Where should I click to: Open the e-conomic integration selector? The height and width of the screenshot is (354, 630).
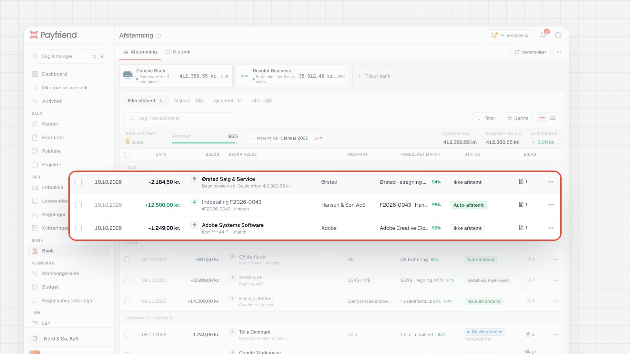[x=509, y=35]
